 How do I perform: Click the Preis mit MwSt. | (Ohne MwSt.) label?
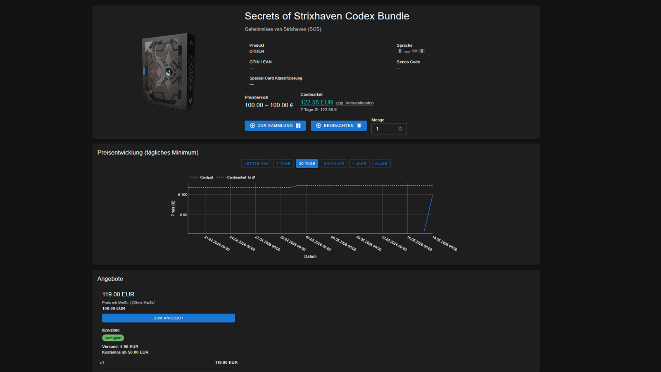pyautogui.click(x=129, y=303)
